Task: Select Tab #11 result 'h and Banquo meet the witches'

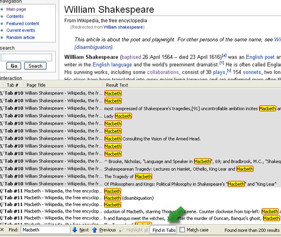Action: [140, 218]
